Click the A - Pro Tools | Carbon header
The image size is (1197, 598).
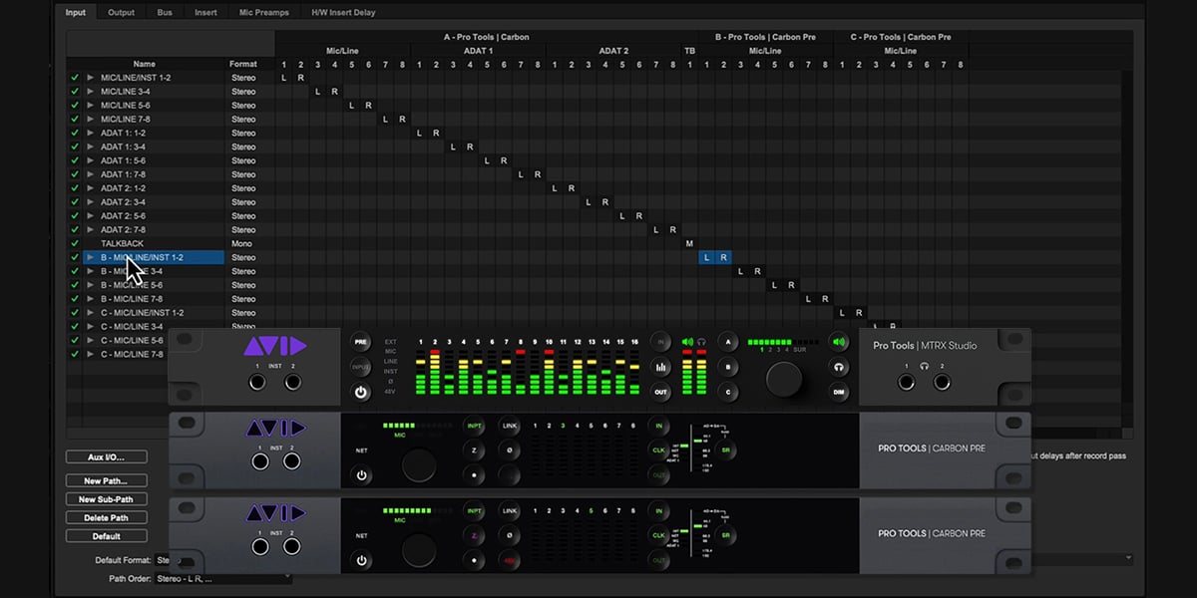click(x=486, y=37)
